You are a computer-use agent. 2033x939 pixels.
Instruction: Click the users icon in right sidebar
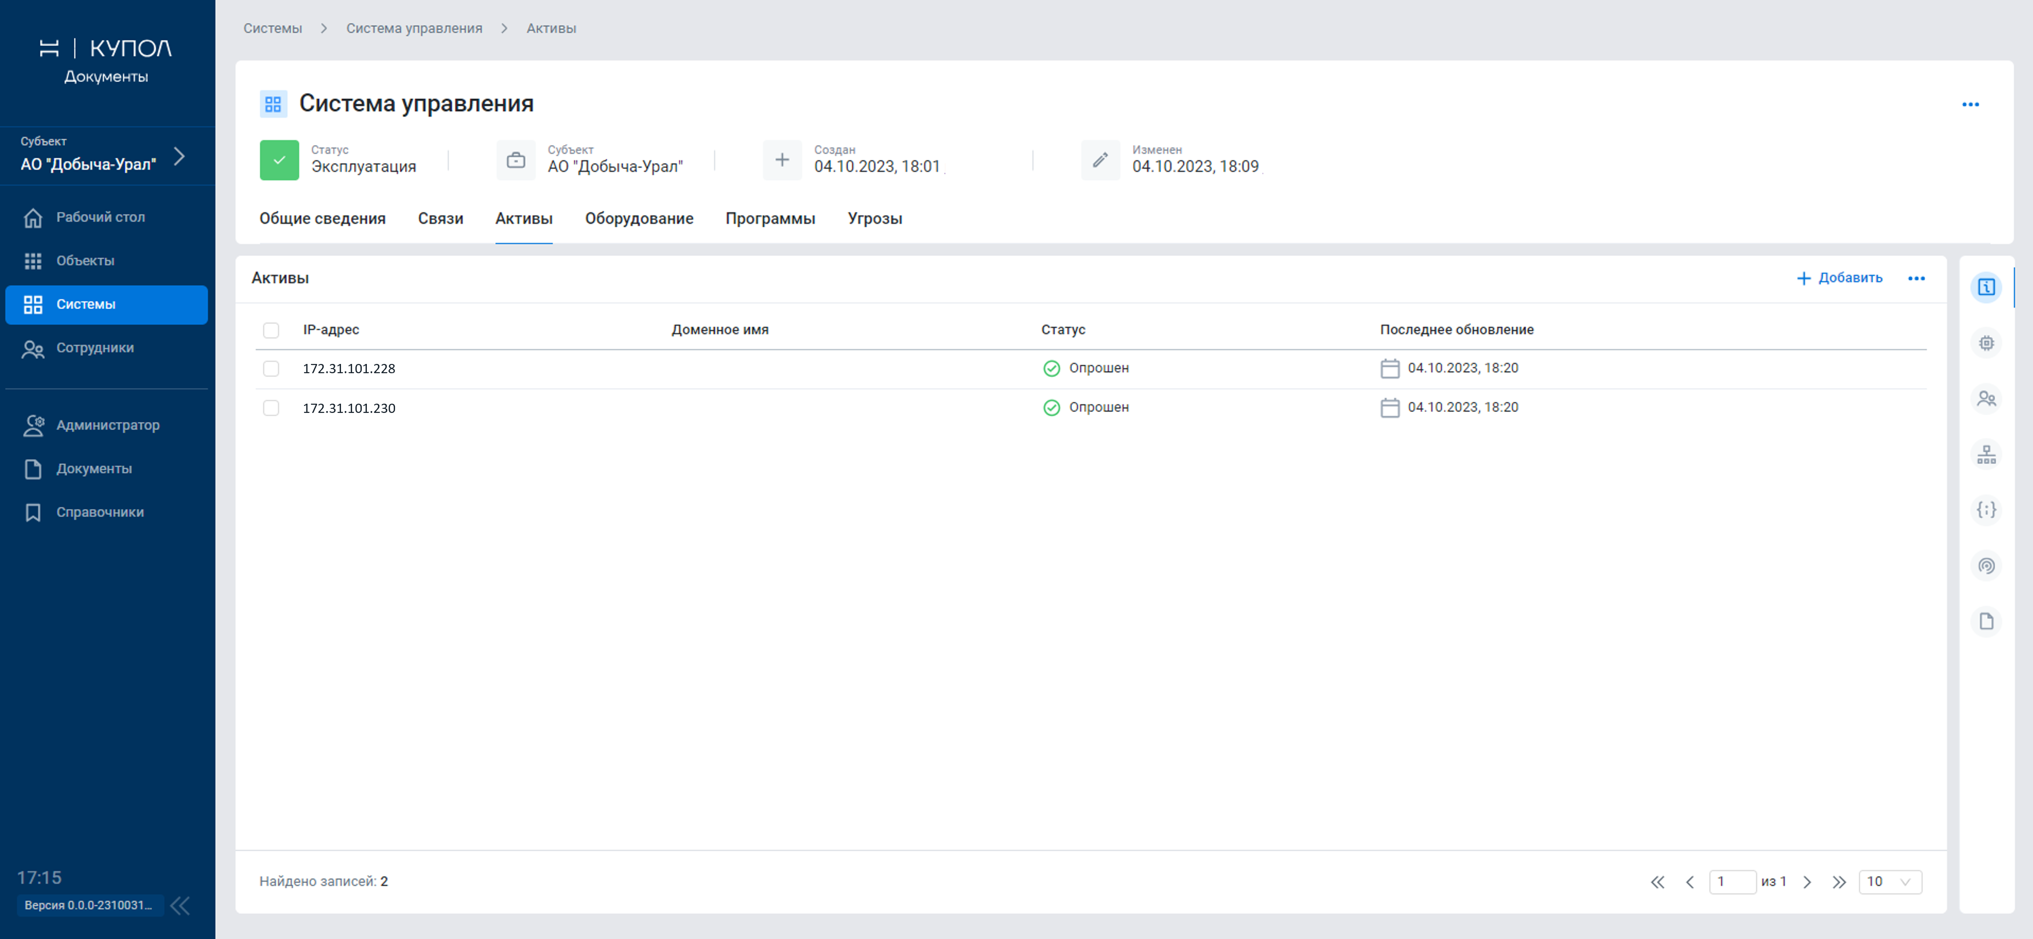(x=1986, y=399)
